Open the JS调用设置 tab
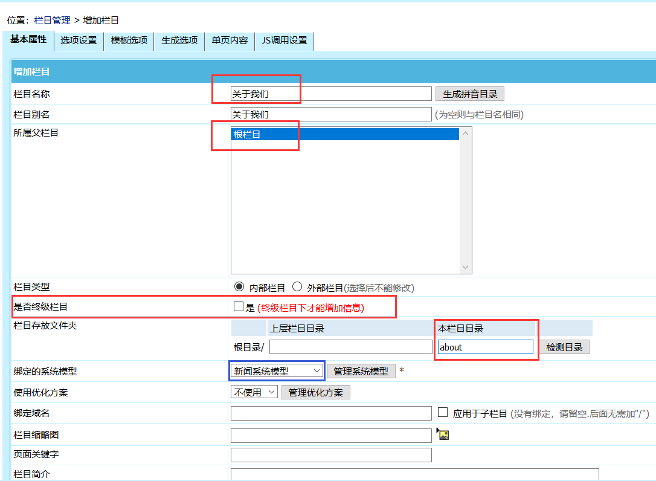The image size is (656, 481). (285, 40)
